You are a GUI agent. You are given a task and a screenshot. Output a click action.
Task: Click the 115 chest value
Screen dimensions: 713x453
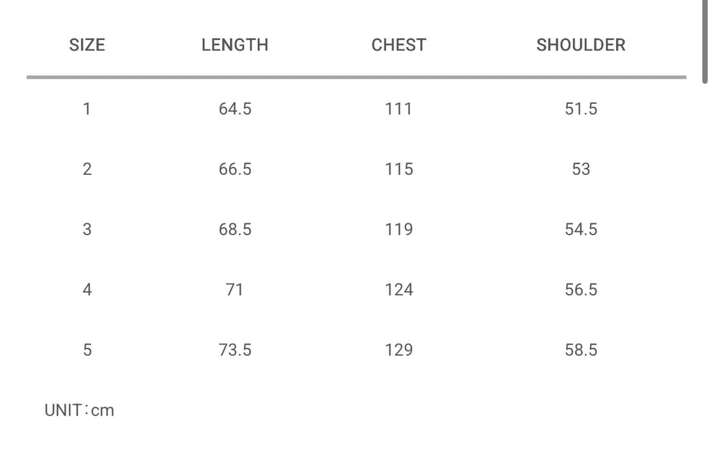click(x=399, y=169)
